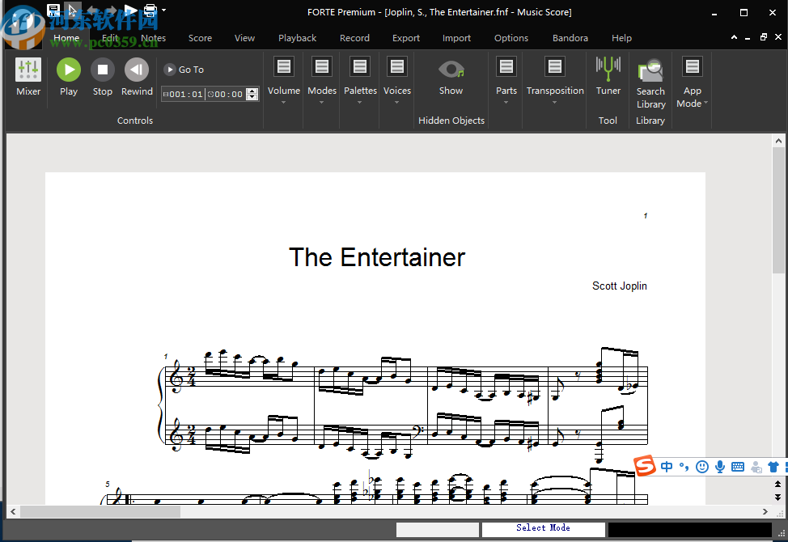Open the Mixer panel

tap(28, 77)
